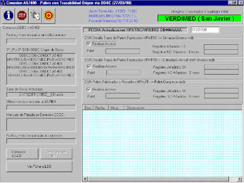Image resolution: width=244 pixels, height=183 pixels.
Task: Click the green VERDIMED San Javier banner
Action: 200,19
